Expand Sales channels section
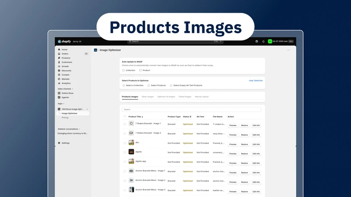The width and height of the screenshot is (351, 197). 65,89
